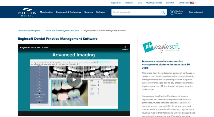Focus the Search for products field
Screen dimensions: 214x117
136,12
